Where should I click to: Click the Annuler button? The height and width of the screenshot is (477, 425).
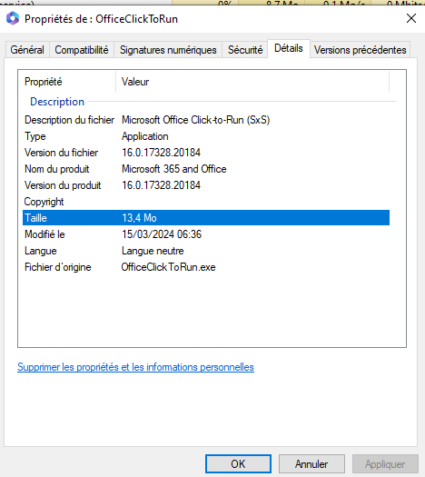(311, 464)
